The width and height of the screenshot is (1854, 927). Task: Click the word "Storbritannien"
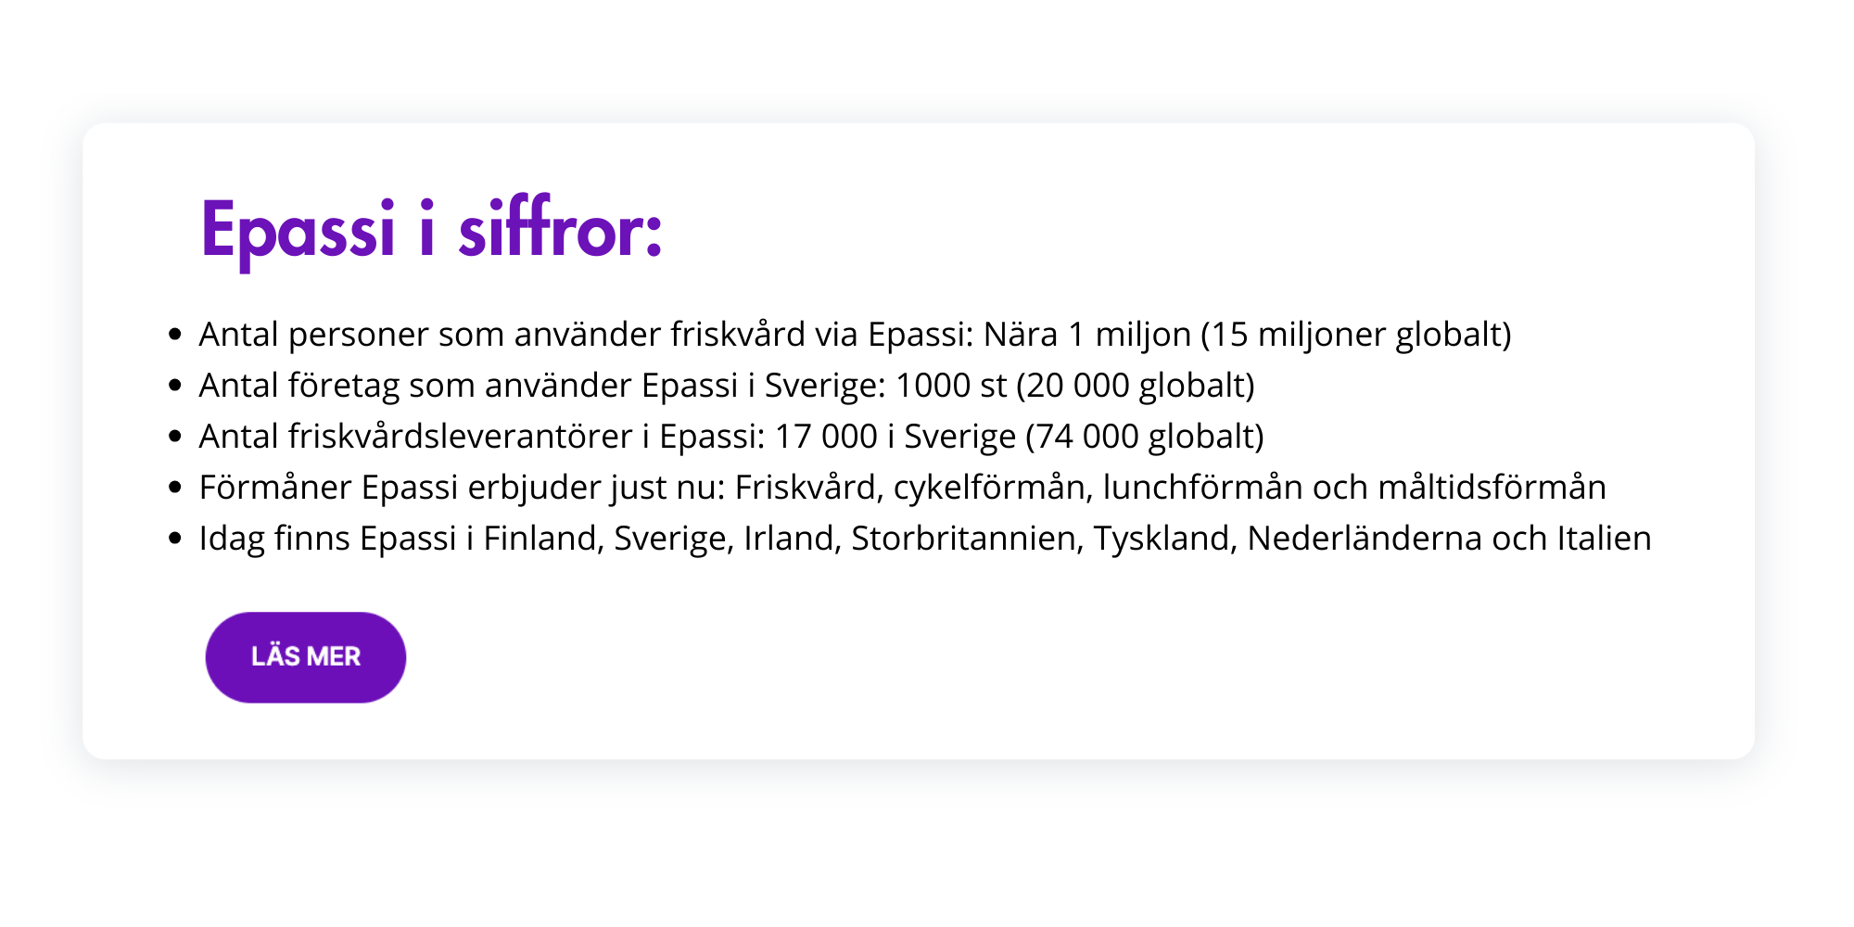pos(967,539)
